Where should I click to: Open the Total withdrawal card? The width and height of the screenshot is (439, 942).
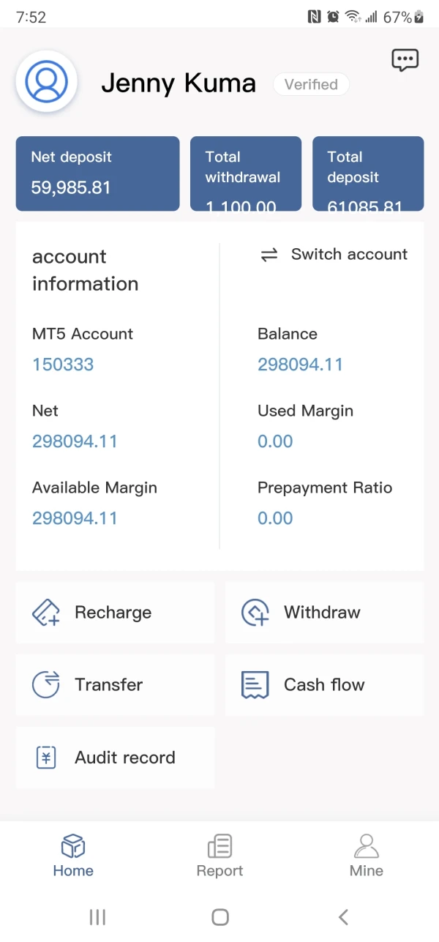[246, 173]
